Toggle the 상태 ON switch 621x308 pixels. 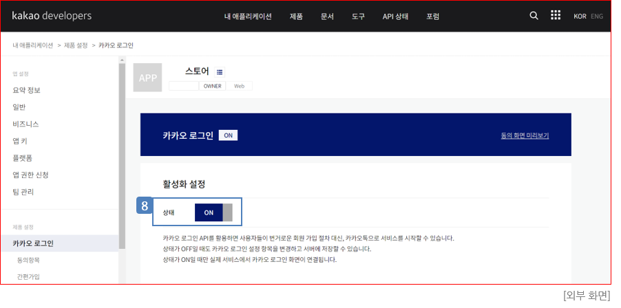pos(213,212)
